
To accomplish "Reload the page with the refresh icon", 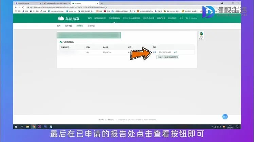I will 23,7.
